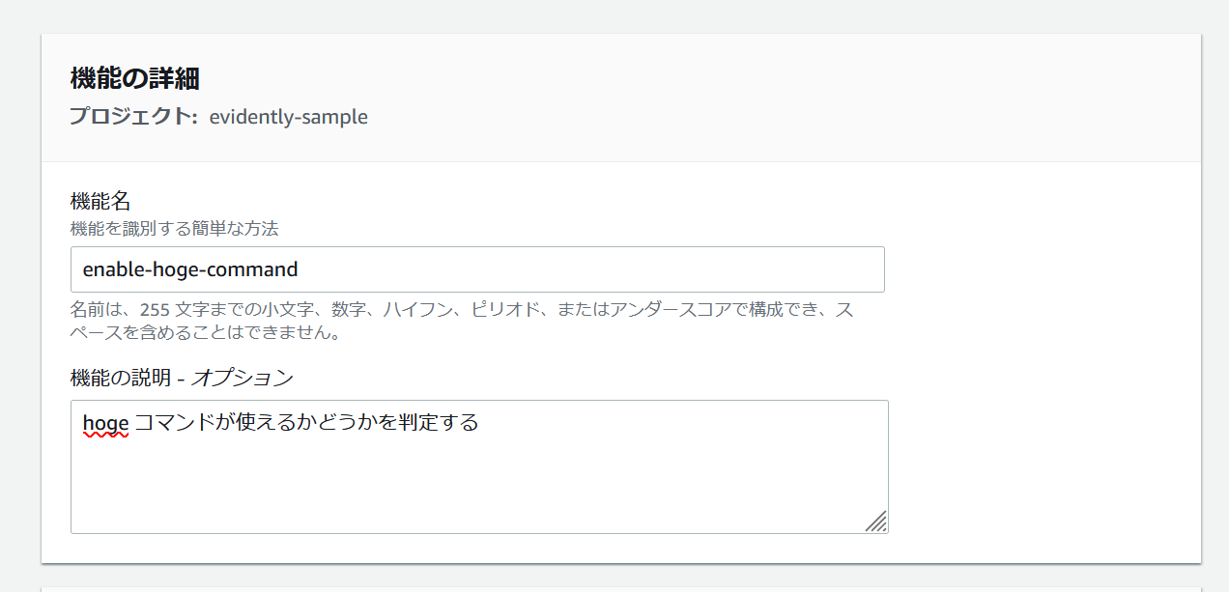Focus the 機能名 input field

coord(477,269)
